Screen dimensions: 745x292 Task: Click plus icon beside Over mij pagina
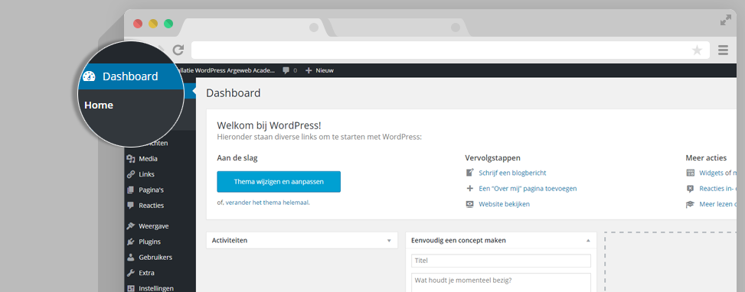(470, 189)
